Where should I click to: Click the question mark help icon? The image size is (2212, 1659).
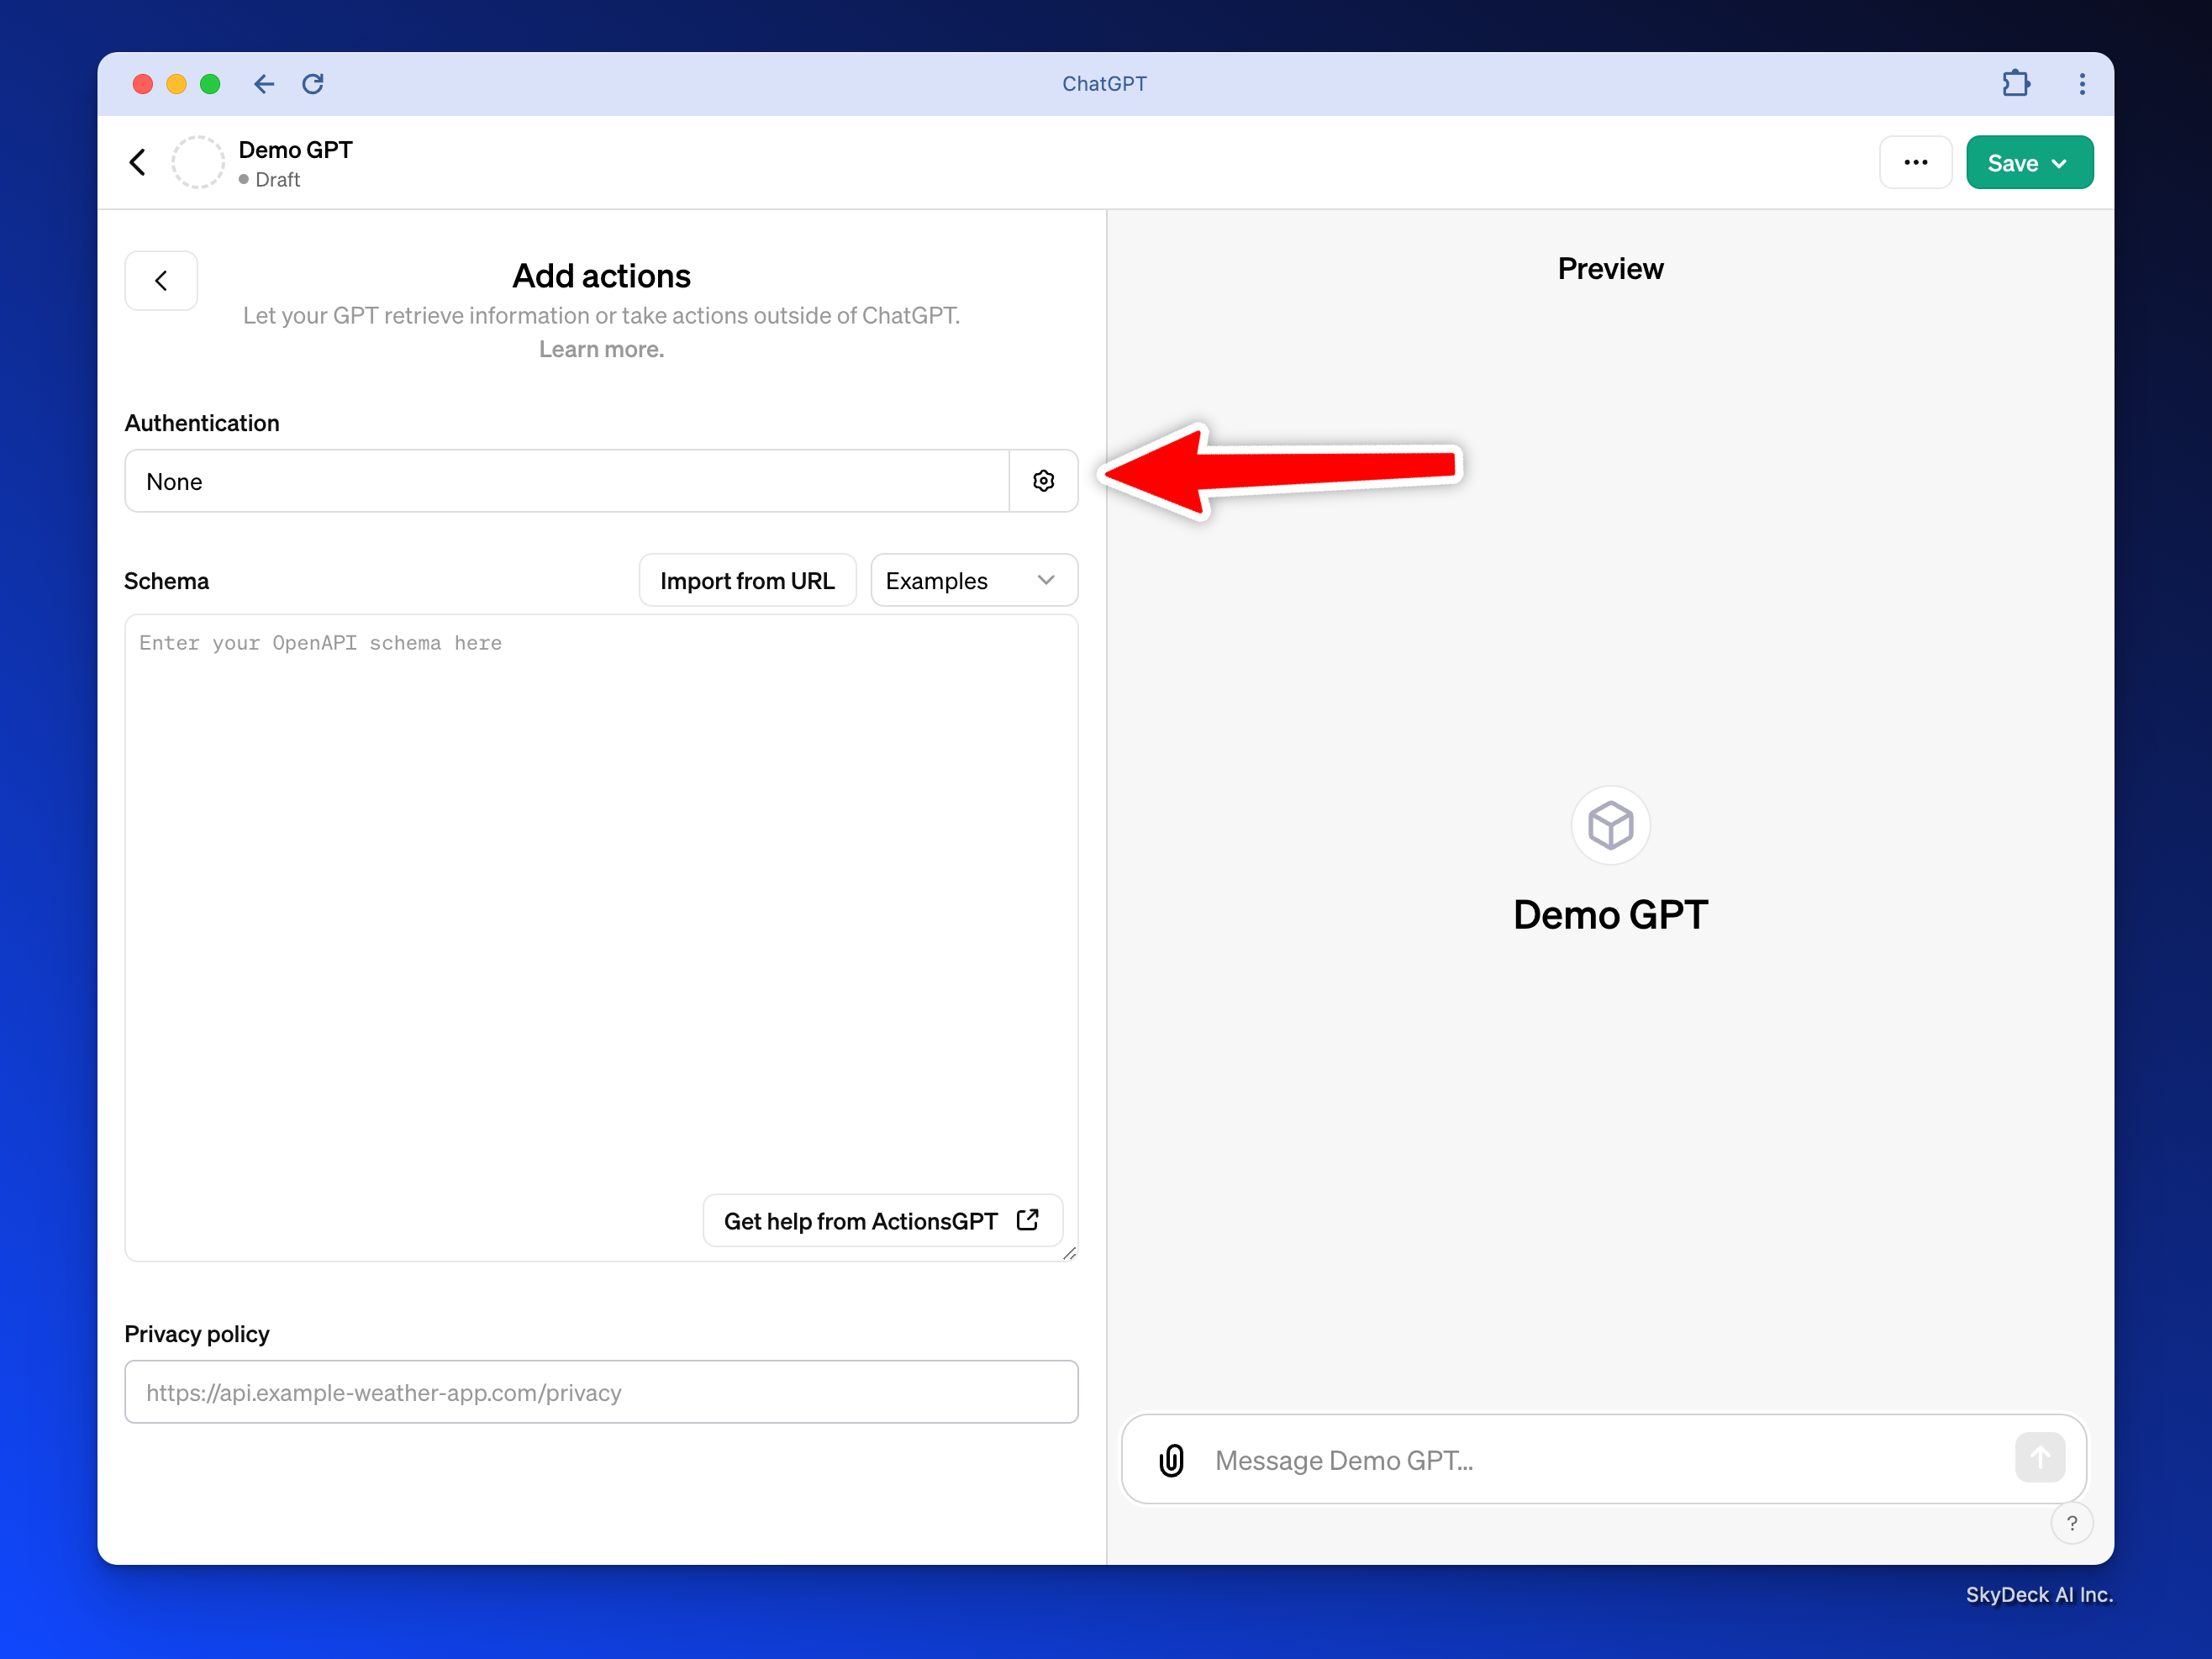[2071, 1523]
